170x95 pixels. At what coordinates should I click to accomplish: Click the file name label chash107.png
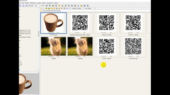point(53,35)
